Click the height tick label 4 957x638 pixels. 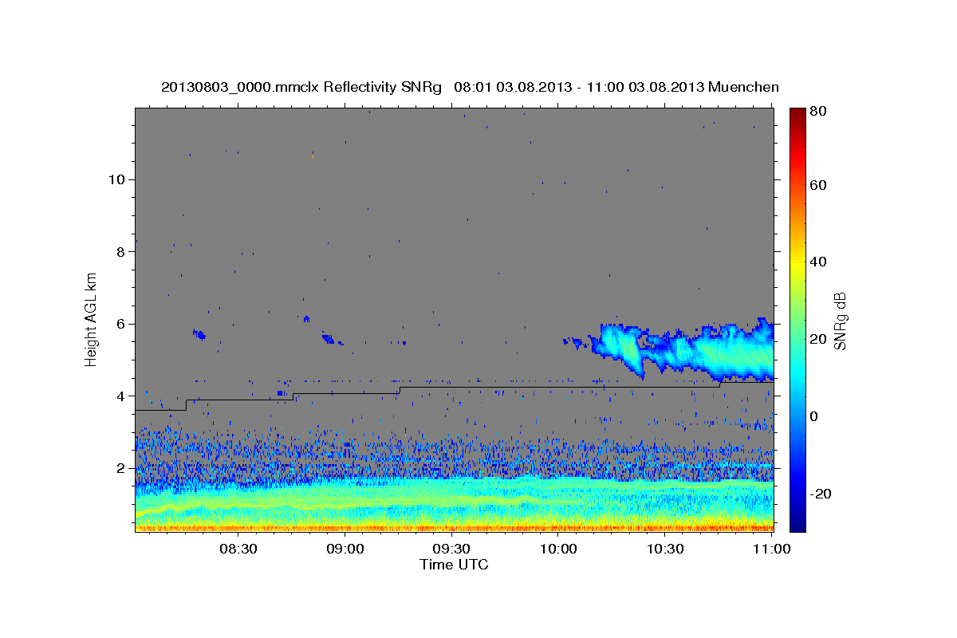click(121, 396)
